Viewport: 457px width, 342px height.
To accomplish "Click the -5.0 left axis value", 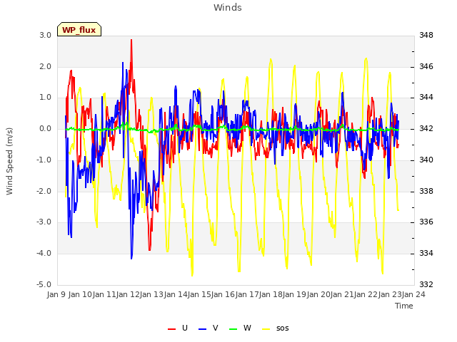I will pyautogui.click(x=44, y=284).
